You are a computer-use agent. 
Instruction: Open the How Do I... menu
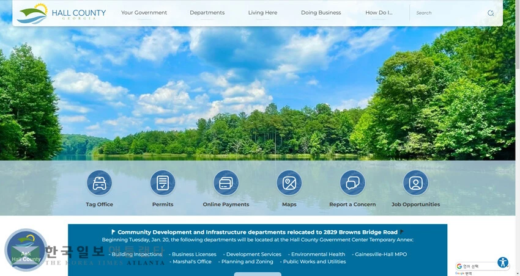[379, 13]
